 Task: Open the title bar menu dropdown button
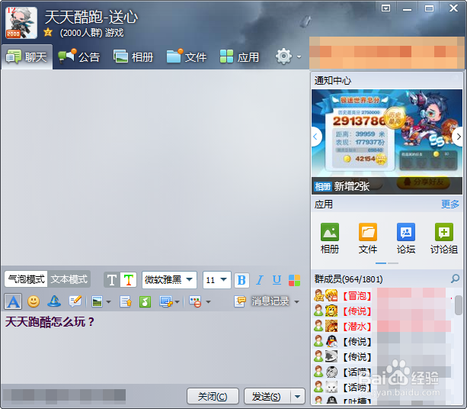click(385, 8)
